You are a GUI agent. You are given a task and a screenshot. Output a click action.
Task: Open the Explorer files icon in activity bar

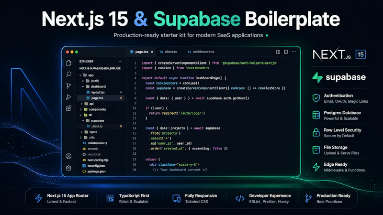coord(68,63)
